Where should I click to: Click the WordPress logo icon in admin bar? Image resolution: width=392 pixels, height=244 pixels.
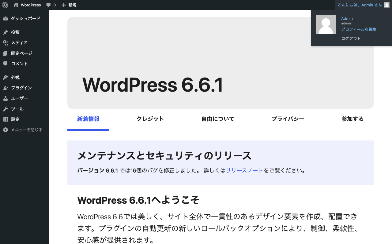(x=5, y=5)
